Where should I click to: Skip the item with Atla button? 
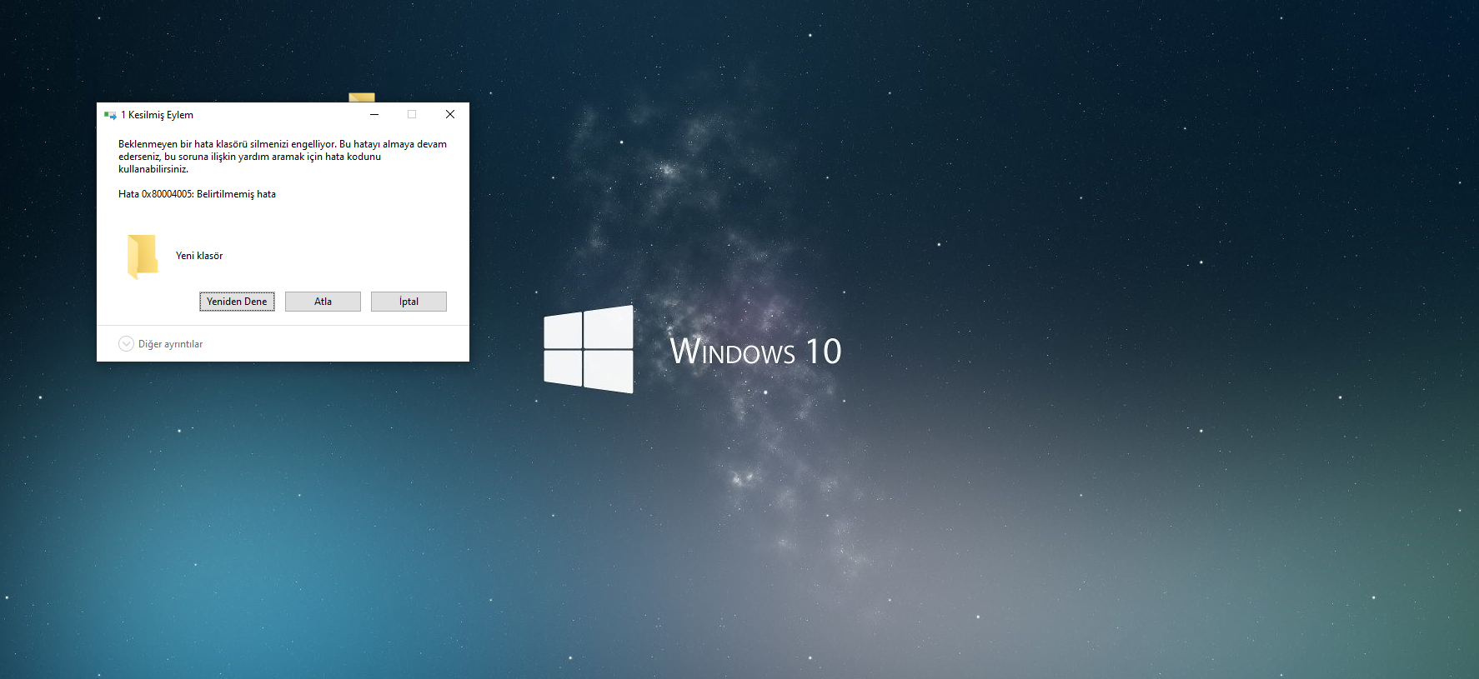(x=323, y=302)
